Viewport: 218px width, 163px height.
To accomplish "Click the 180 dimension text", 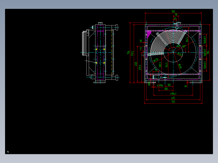I will [x=166, y=89].
